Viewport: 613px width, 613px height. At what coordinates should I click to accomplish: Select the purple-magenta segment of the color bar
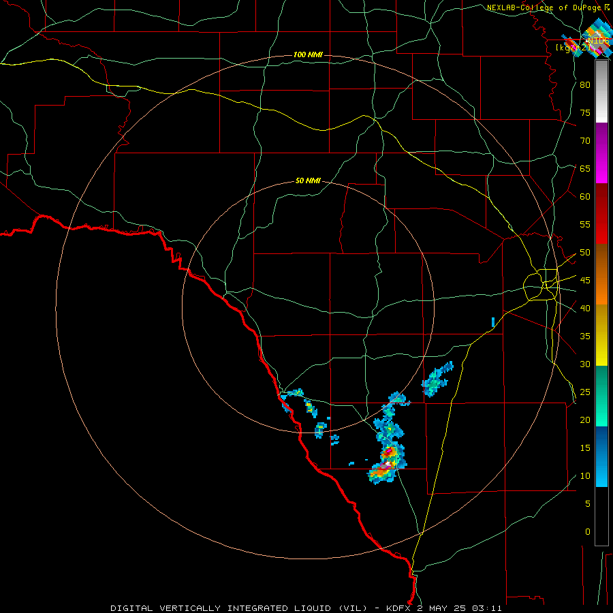coord(601,153)
